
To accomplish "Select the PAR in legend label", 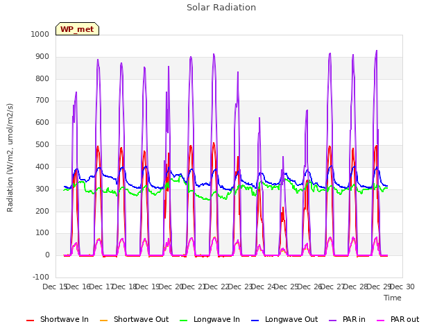I will (x=354, y=319).
